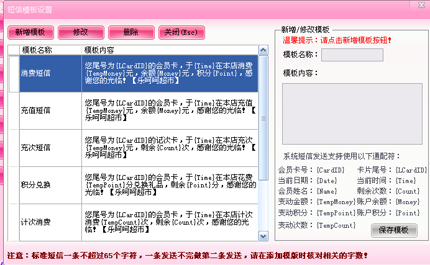
Task: Click the 模板名称 column header
Action: pos(50,50)
